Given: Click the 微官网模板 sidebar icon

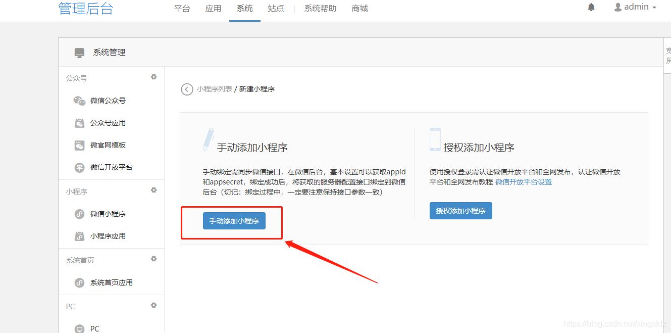Looking at the screenshot, I should (x=79, y=145).
